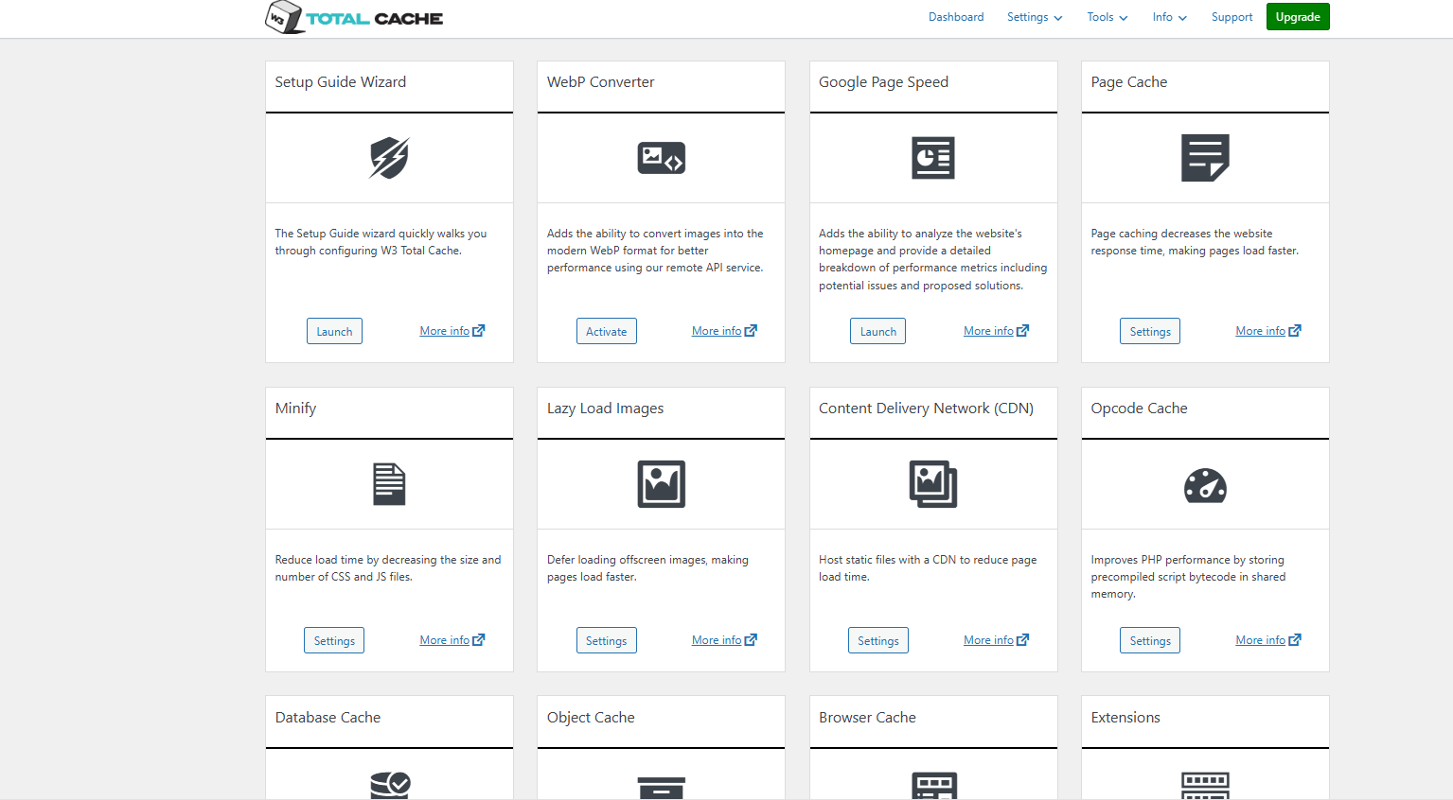
Task: Click the Lazy Load Images picture icon
Action: (x=661, y=484)
